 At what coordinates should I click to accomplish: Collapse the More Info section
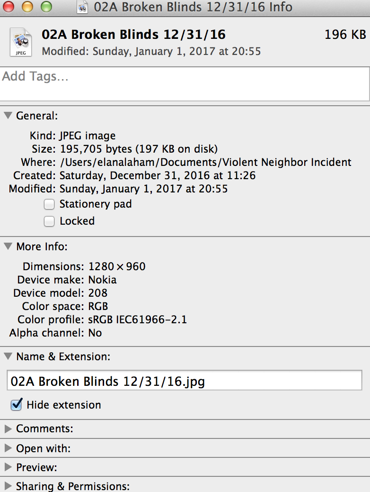point(8,246)
